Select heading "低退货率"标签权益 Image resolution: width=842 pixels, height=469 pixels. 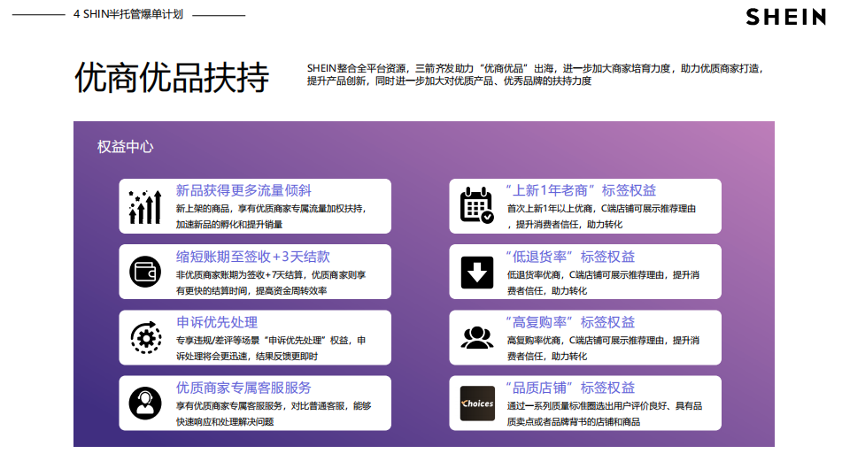570,257
